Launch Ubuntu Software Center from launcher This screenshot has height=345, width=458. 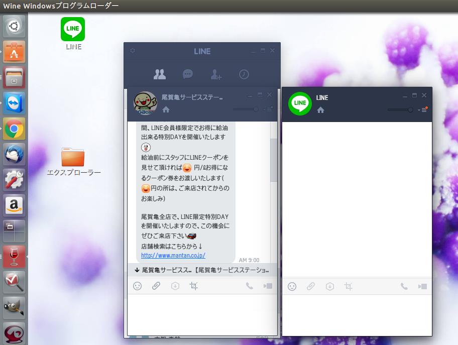[14, 52]
